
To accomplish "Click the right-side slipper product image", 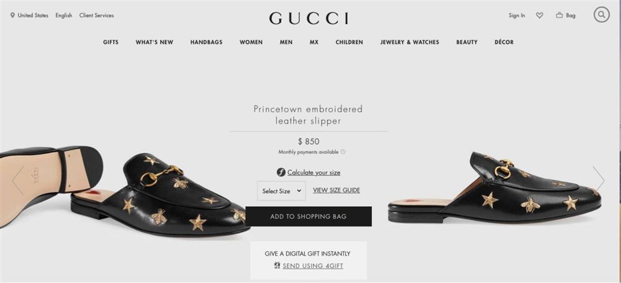I will [x=495, y=188].
